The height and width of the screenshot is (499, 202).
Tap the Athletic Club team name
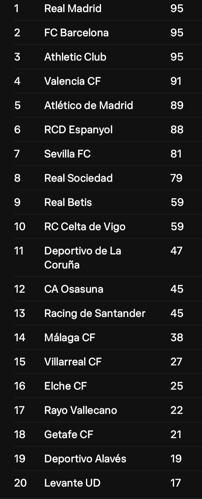75,57
